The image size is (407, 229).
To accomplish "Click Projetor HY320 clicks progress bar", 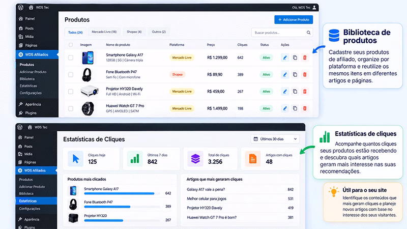I will [122, 220].
